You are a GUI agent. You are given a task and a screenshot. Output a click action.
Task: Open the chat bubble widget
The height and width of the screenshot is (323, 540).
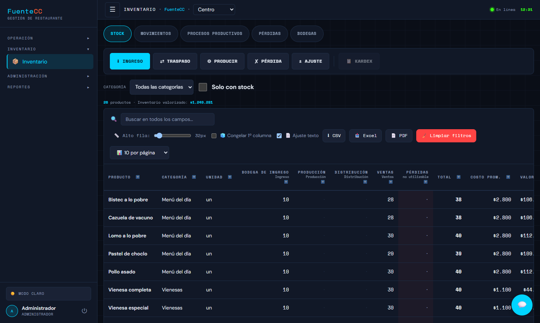point(522,305)
